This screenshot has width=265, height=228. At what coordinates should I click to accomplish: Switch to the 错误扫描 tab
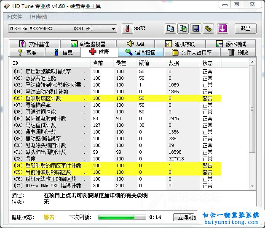tap(141, 52)
